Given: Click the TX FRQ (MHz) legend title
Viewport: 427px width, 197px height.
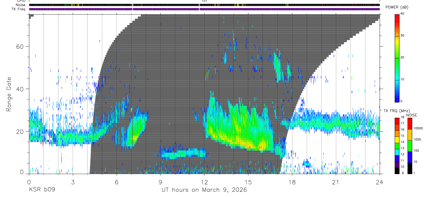Looking at the screenshot, I should coord(396,111).
